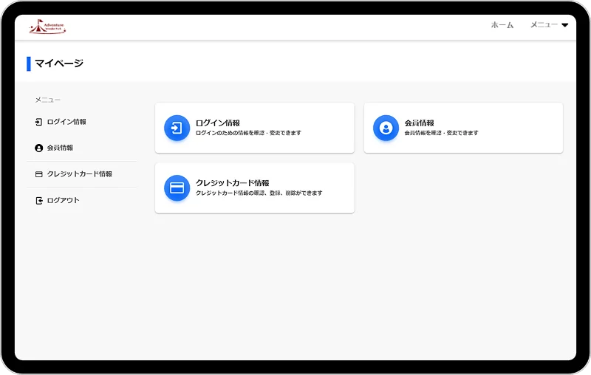Select the 会員情報 text in the sidebar

(60, 148)
